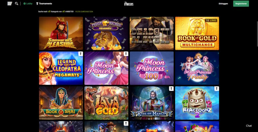Click the page vertical scrollbar

tap(257, 34)
